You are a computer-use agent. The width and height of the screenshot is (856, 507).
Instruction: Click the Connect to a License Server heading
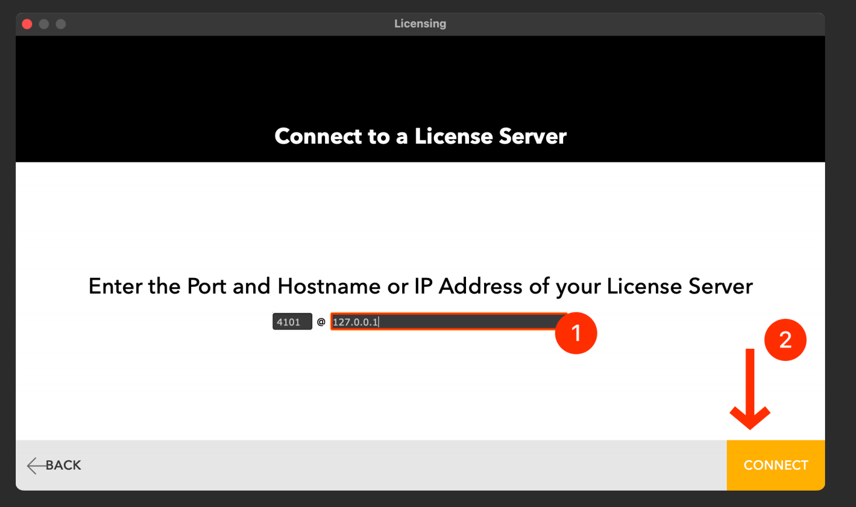pyautogui.click(x=420, y=136)
